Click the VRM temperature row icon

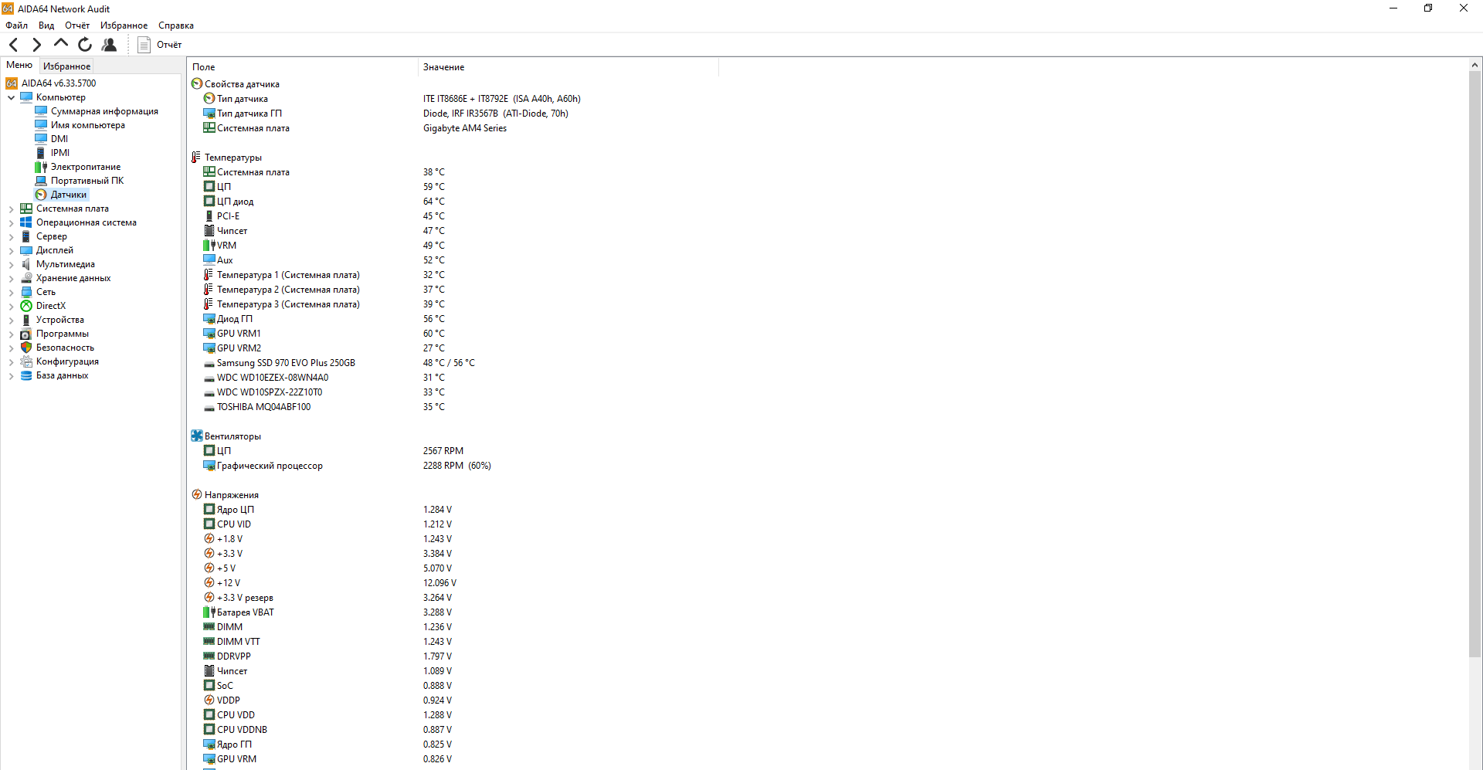coord(209,246)
